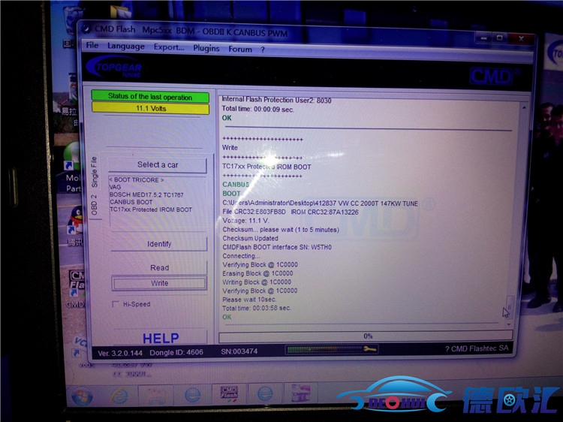Enable the Hi-Speed checkbox

pyautogui.click(x=116, y=304)
